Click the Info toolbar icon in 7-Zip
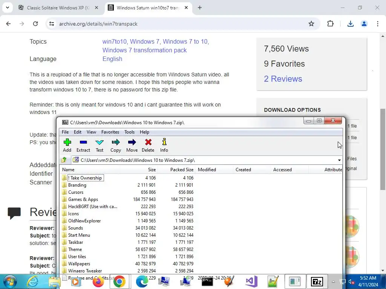The image size is (386, 289). click(x=164, y=142)
